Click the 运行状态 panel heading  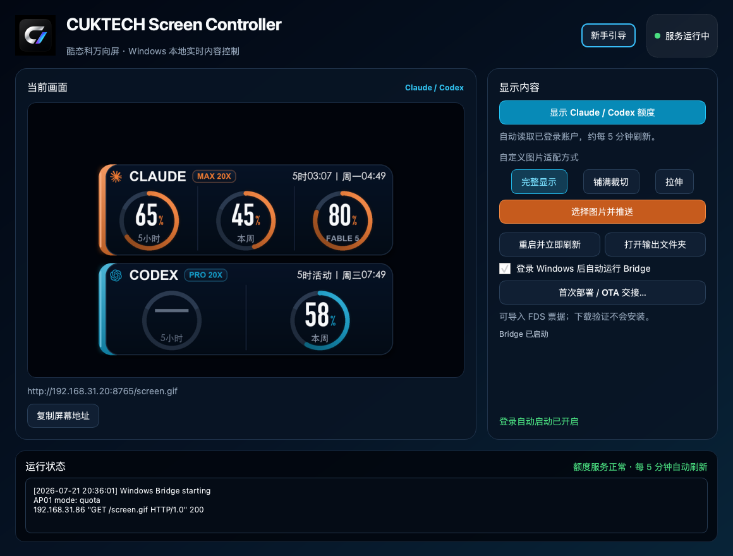tap(45, 466)
